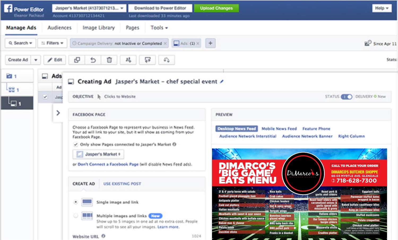
Task: Show the Right Column preview
Action: [351, 136]
